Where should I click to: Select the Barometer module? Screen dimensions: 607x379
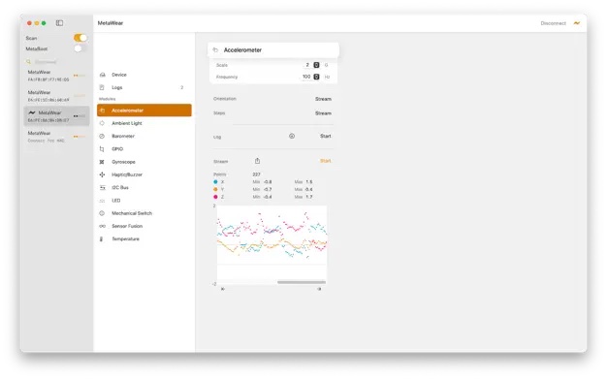click(144, 136)
